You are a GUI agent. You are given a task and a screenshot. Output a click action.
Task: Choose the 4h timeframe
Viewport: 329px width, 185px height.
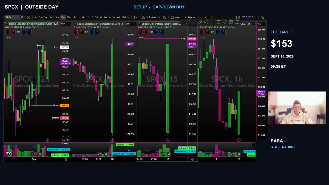83,17
